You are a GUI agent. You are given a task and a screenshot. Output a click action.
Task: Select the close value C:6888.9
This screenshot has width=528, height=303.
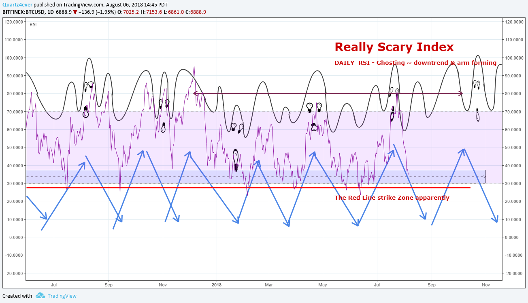point(196,12)
